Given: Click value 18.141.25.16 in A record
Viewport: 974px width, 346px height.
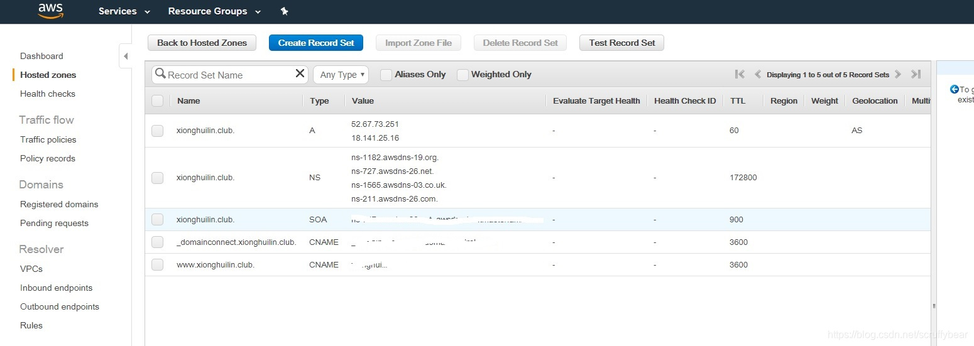Looking at the screenshot, I should [x=375, y=138].
